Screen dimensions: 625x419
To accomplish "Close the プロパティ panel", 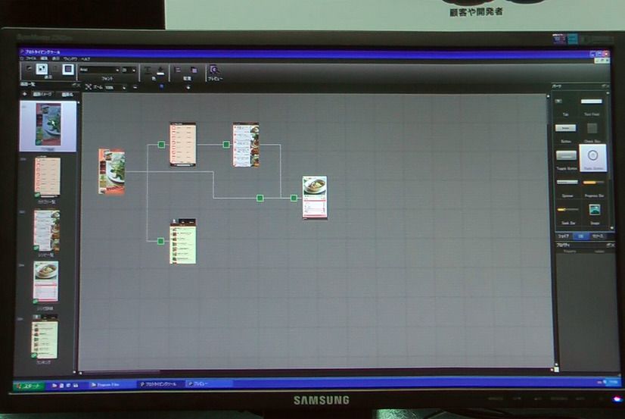I will (612, 245).
